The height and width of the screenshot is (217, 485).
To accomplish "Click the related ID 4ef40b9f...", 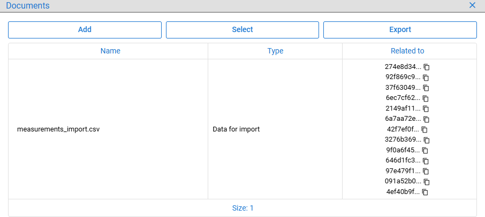I will pos(403,192).
